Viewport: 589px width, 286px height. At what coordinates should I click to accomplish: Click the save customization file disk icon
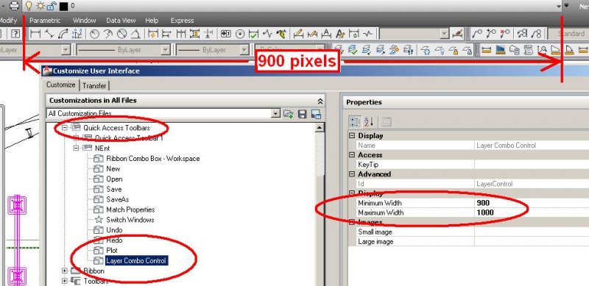pos(302,114)
